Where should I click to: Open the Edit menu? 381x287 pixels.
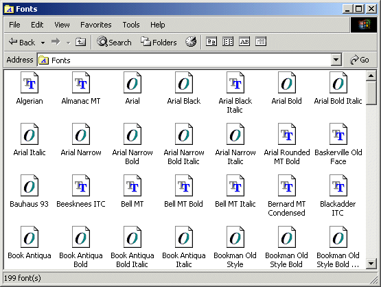37,25
